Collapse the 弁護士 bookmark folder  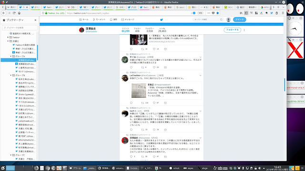click(x=8, y=41)
